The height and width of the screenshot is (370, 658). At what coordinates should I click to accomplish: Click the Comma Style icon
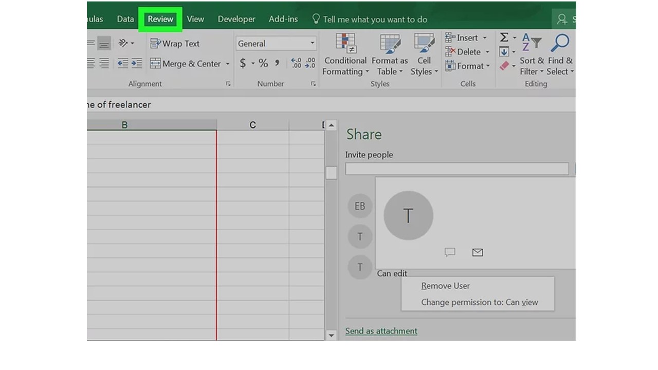tap(277, 63)
